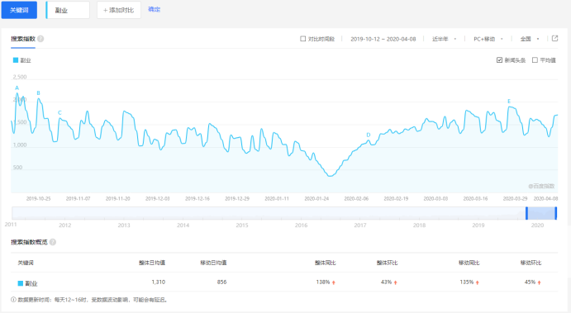Open the 2019-10-12 ~ 2020-04-08 date range picker
The height and width of the screenshot is (313, 571).
(x=383, y=39)
